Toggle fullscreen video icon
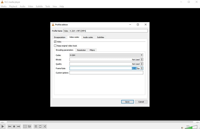The width and height of the screenshot is (200, 129). point(25,127)
